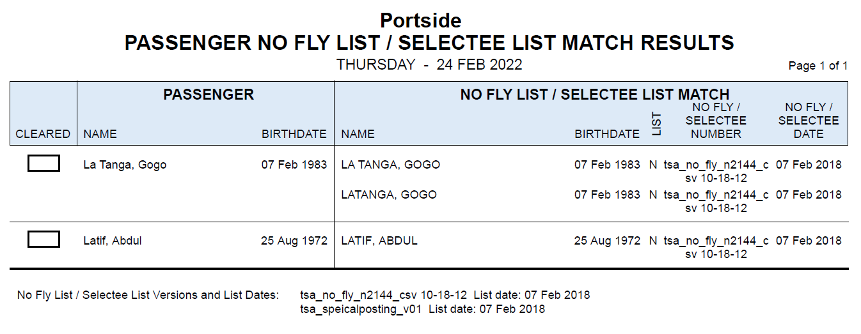
Task: Click the passenger BIRTHDATE column header
Action: click(294, 134)
